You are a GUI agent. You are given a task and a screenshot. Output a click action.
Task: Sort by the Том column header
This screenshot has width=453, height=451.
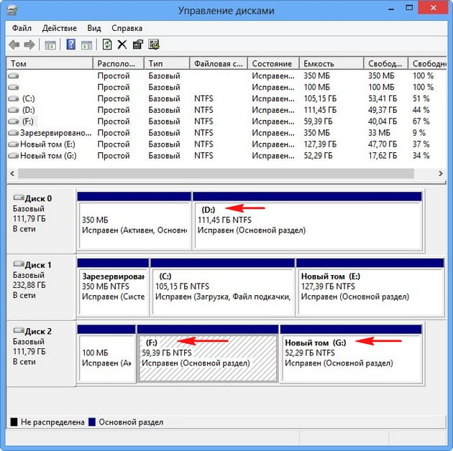(50, 63)
